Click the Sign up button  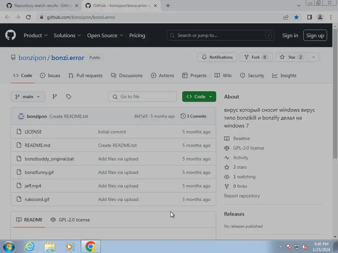[x=315, y=36]
